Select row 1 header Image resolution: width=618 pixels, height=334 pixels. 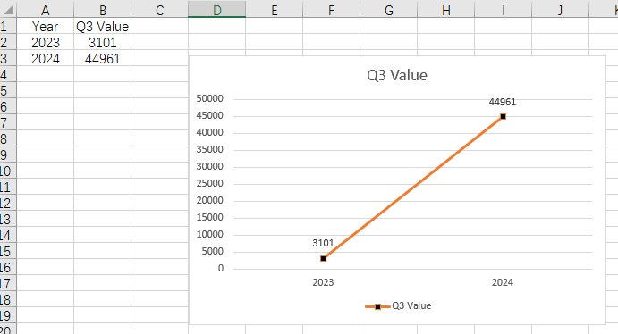8,26
